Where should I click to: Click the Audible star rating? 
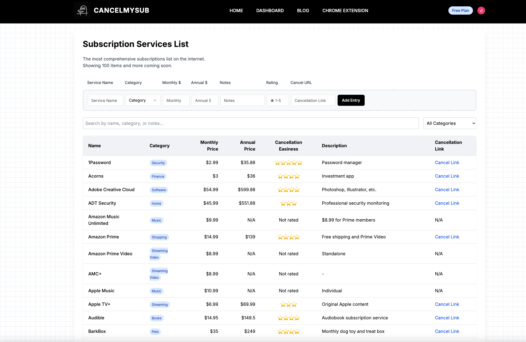tap(288, 318)
